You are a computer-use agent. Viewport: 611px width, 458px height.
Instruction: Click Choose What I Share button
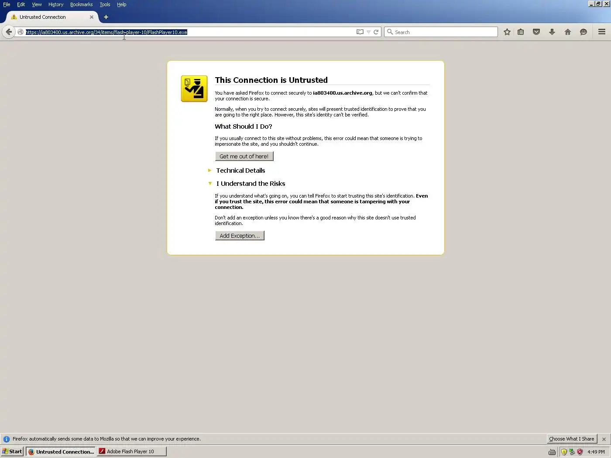(x=572, y=439)
